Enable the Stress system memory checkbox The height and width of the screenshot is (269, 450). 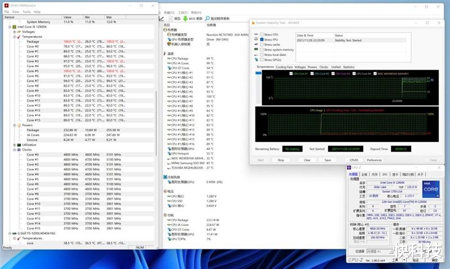click(x=262, y=49)
